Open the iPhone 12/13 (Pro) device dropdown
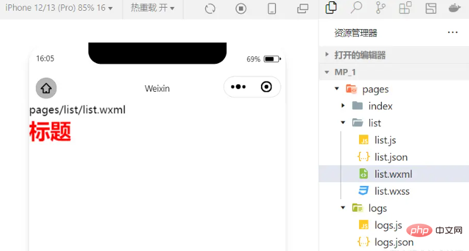The height and width of the screenshot is (251, 469). [x=59, y=8]
